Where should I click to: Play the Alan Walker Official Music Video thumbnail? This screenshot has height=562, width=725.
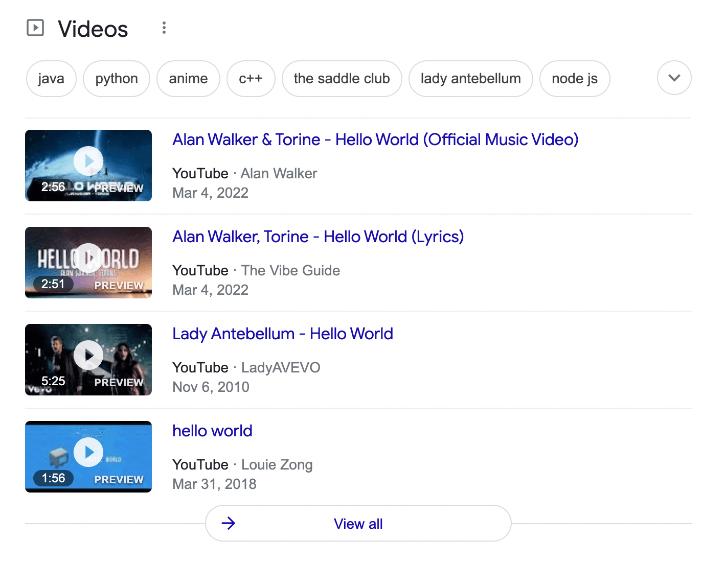coord(88,166)
